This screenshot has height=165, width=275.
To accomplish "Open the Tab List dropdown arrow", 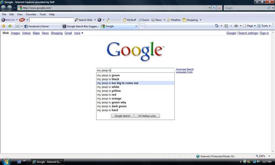I will pos(22,26).
